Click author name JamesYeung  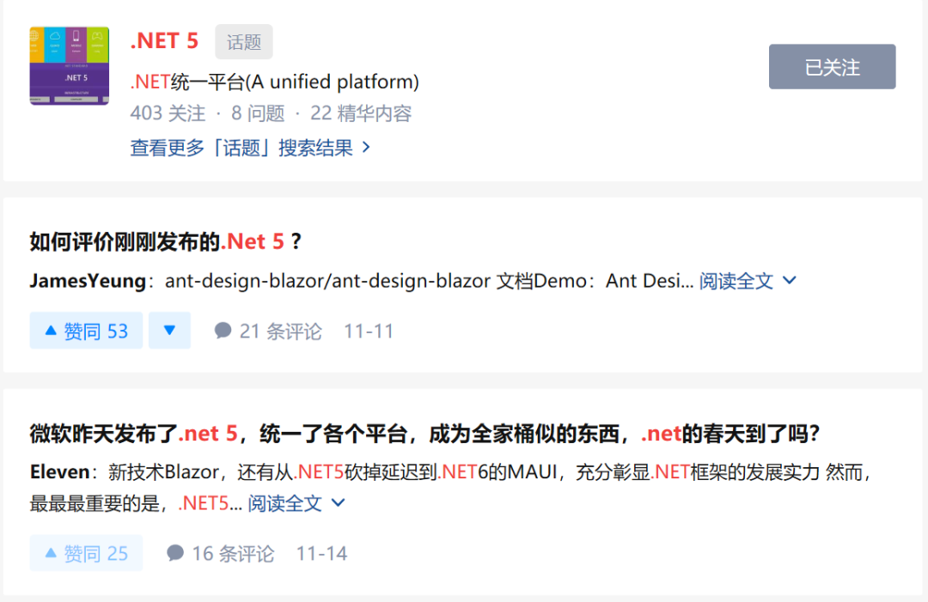(88, 281)
